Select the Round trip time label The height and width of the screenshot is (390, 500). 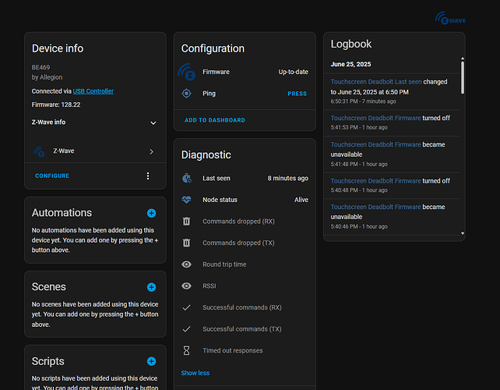point(224,264)
